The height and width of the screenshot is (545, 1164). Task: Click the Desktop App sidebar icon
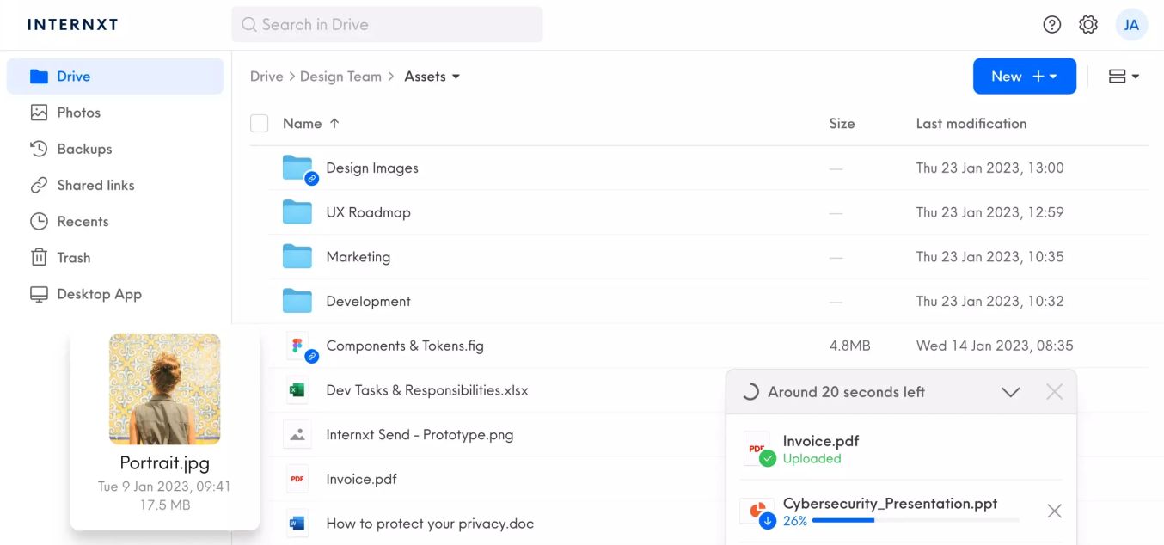point(39,294)
